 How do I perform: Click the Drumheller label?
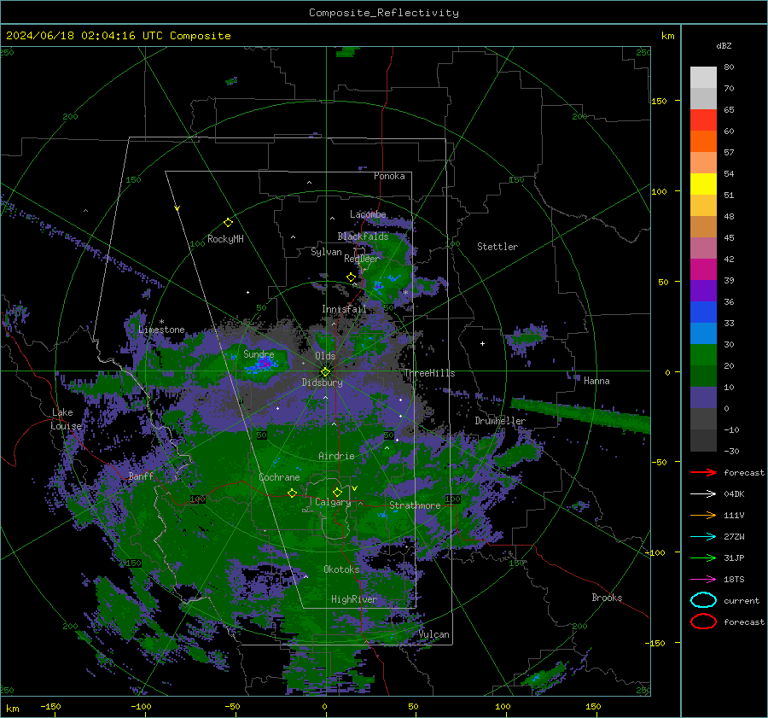500,421
